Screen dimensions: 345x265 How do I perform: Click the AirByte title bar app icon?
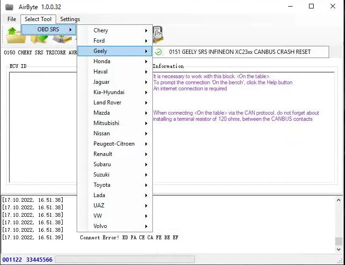pyautogui.click(x=9, y=7)
